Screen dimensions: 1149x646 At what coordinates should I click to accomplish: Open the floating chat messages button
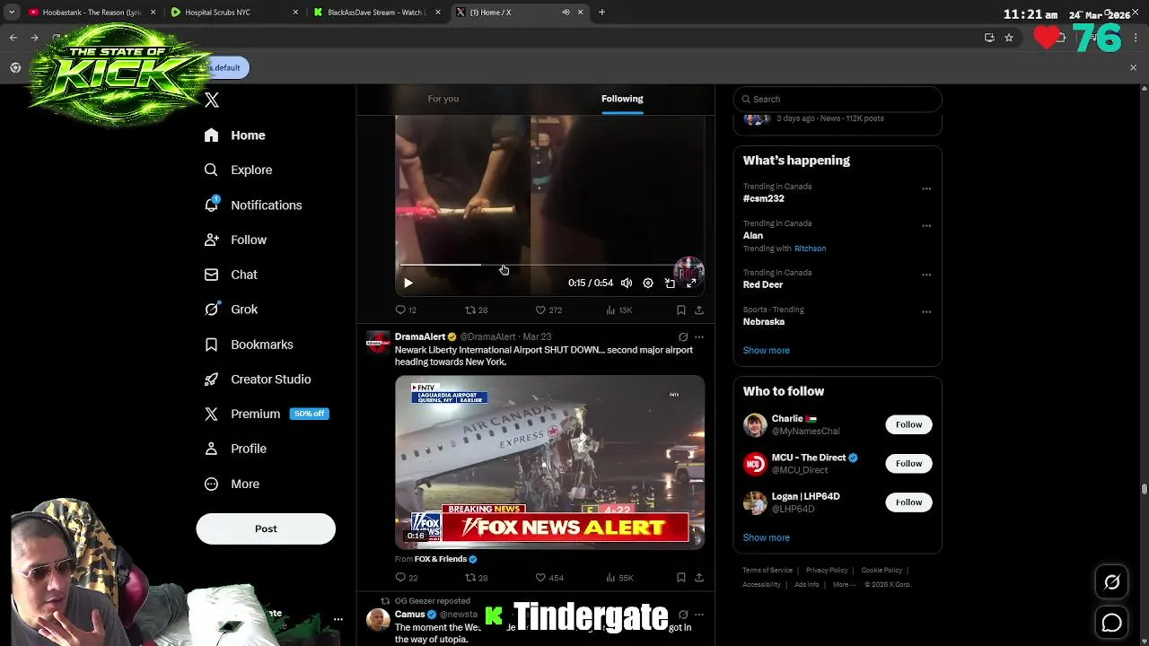[x=1111, y=623]
